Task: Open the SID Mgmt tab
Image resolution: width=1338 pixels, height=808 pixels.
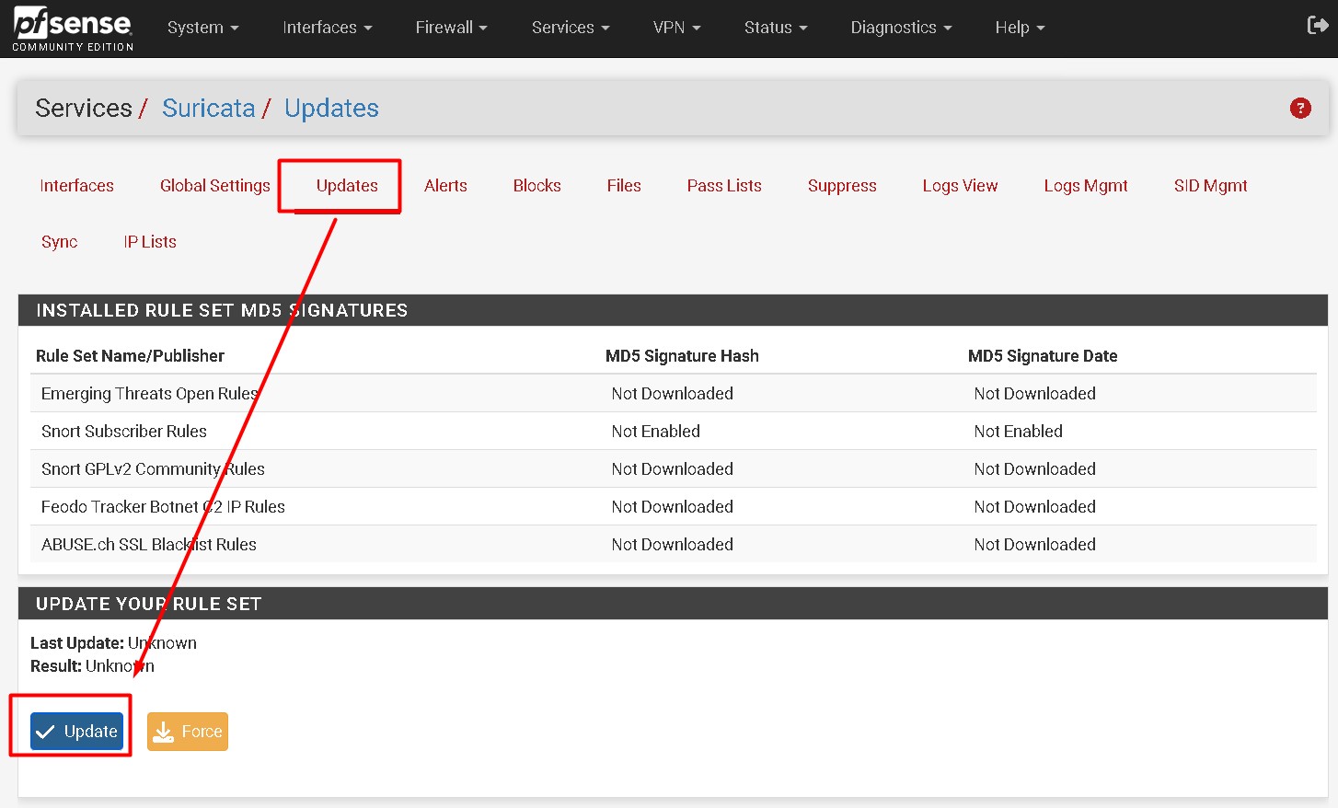Action: pos(1210,185)
